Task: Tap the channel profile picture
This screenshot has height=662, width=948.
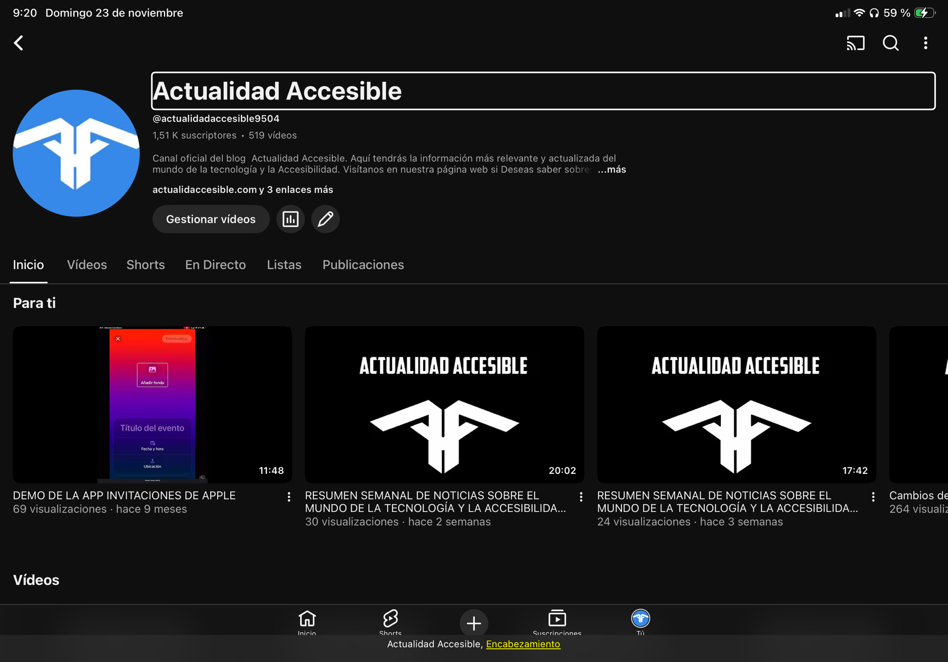Action: [76, 153]
